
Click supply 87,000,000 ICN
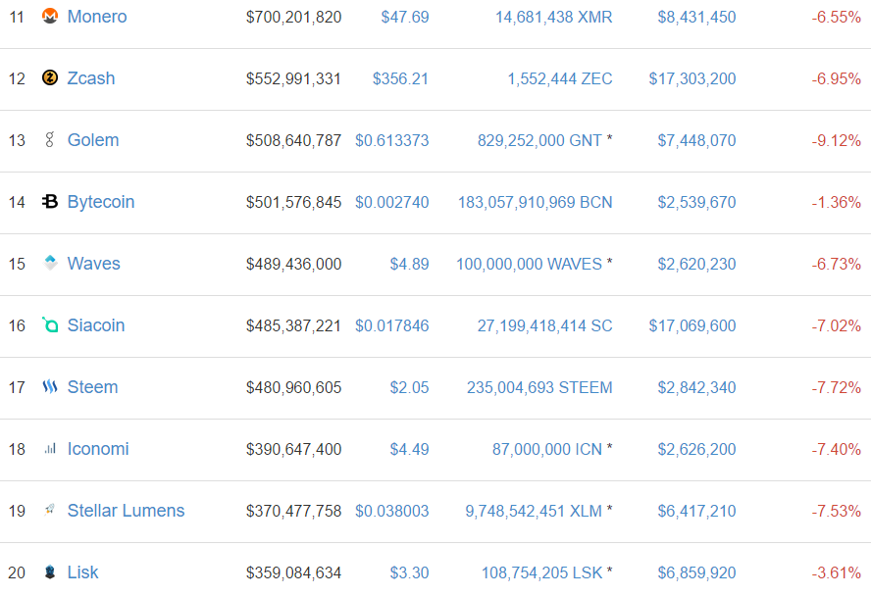(547, 450)
